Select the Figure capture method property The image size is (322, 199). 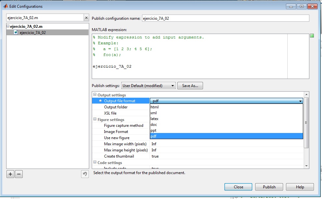[x=124, y=126]
